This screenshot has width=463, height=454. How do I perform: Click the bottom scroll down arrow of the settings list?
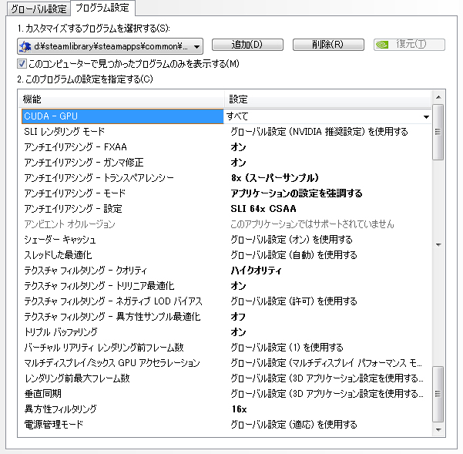click(438, 430)
